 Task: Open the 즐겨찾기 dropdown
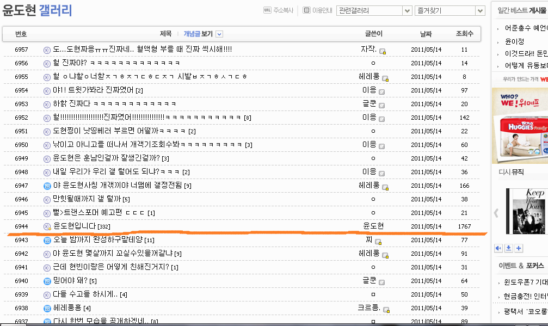[x=450, y=10]
